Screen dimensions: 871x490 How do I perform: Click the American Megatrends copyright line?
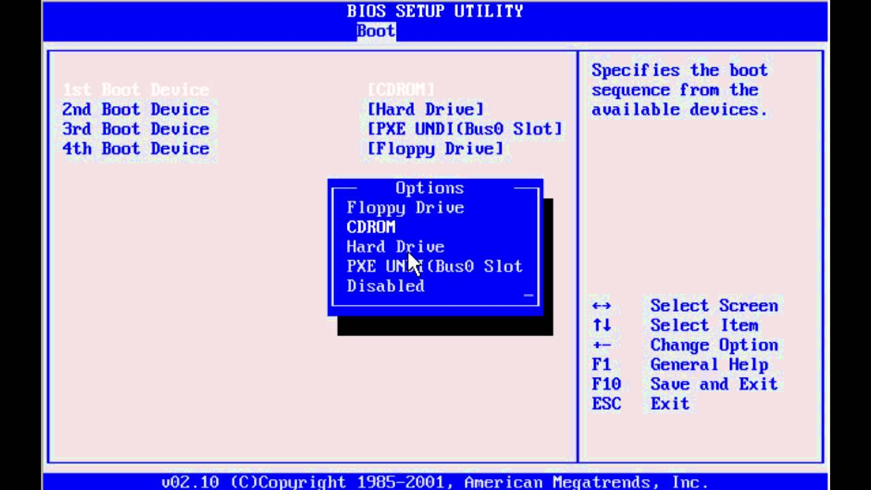(x=435, y=483)
